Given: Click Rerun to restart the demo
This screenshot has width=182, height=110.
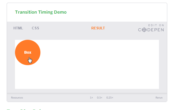Looking at the screenshot, I should pos(159,98).
